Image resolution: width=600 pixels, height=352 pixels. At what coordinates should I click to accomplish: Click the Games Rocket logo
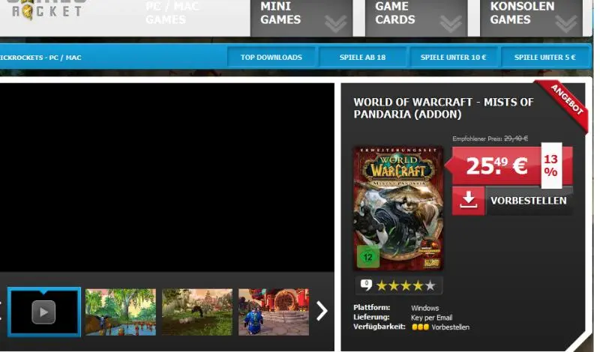tap(46, 10)
